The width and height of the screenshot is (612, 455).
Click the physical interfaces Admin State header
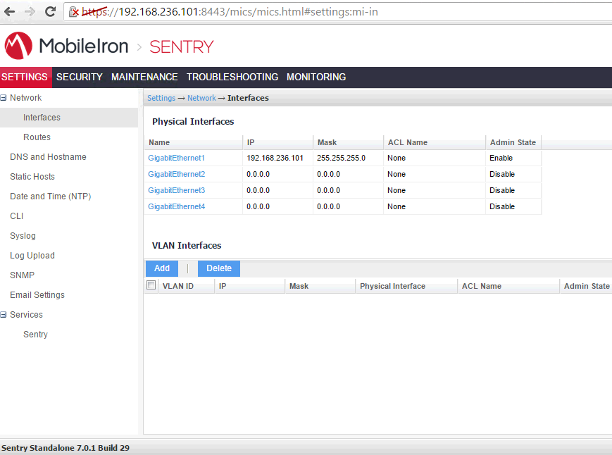(513, 142)
